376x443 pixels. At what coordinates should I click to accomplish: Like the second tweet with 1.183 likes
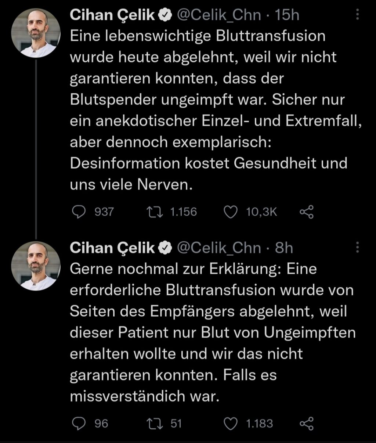pyautogui.click(x=230, y=424)
